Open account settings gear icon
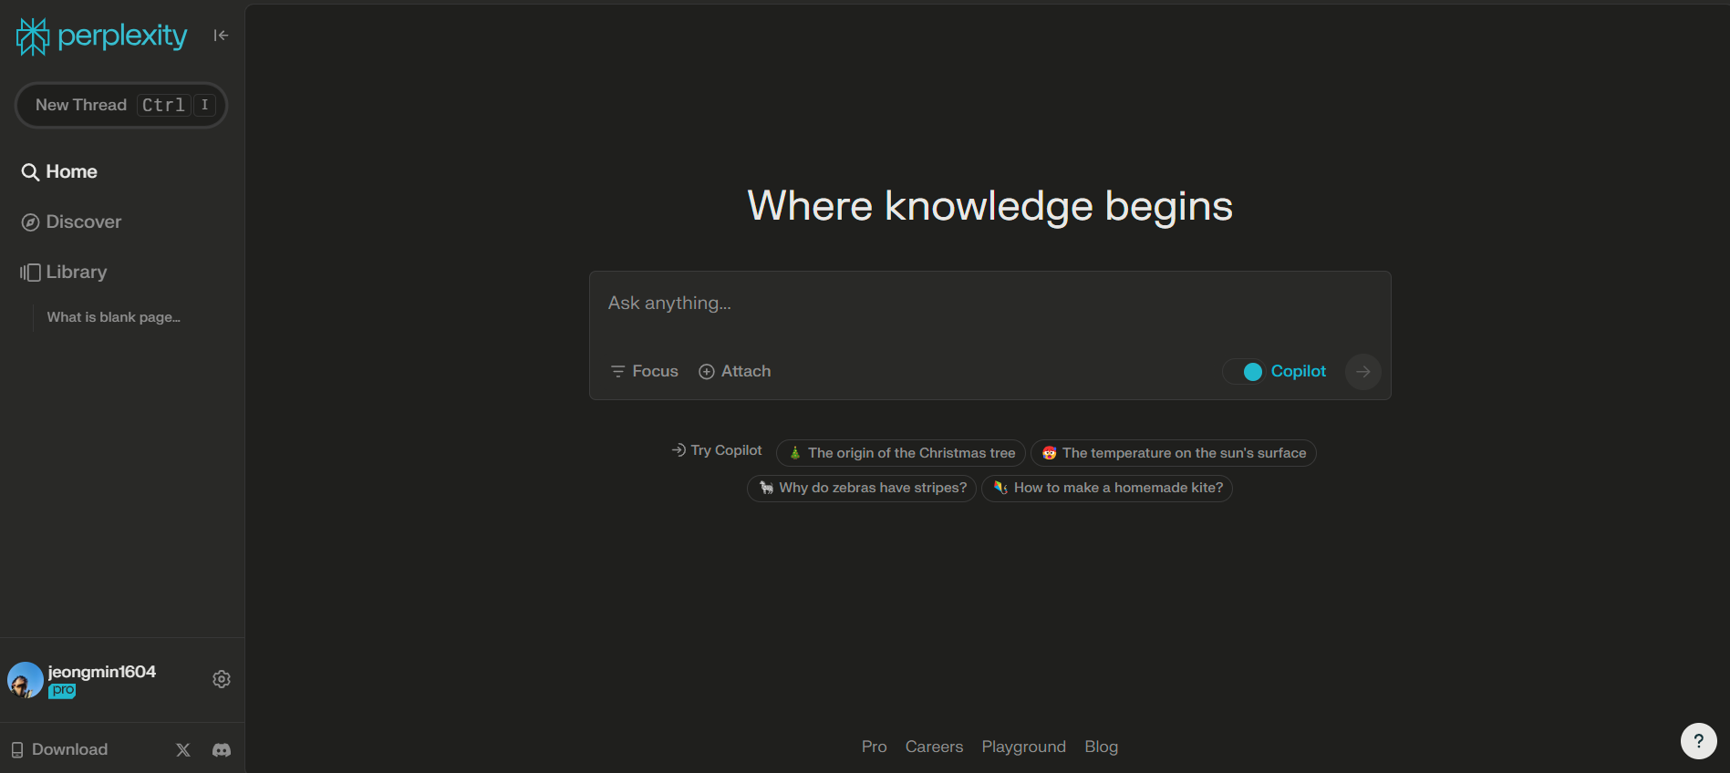Image resolution: width=1730 pixels, height=773 pixels. pos(222,679)
